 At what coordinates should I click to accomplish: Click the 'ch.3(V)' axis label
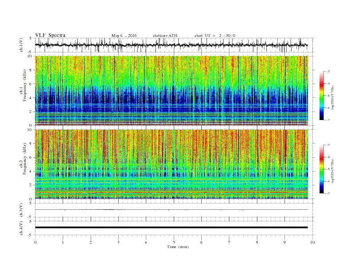point(21,210)
